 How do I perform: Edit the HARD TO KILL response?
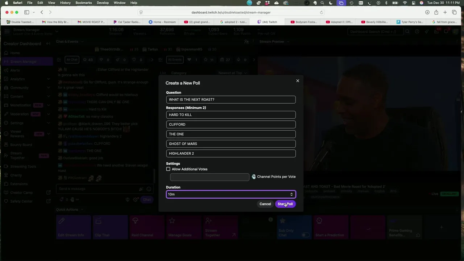pos(231,115)
